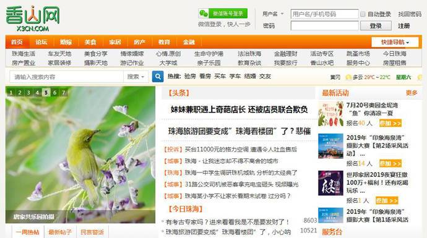The width and height of the screenshot is (427, 238).
Task: Switch to the 民言警语 tab
Action: click(92, 232)
